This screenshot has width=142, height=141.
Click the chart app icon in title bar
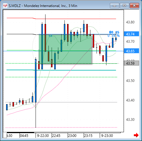[x=5, y=6]
